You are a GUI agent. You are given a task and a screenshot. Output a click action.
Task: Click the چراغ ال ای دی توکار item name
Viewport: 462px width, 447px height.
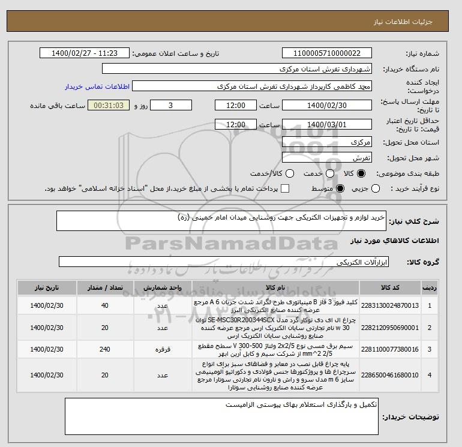pyautogui.click(x=275, y=328)
